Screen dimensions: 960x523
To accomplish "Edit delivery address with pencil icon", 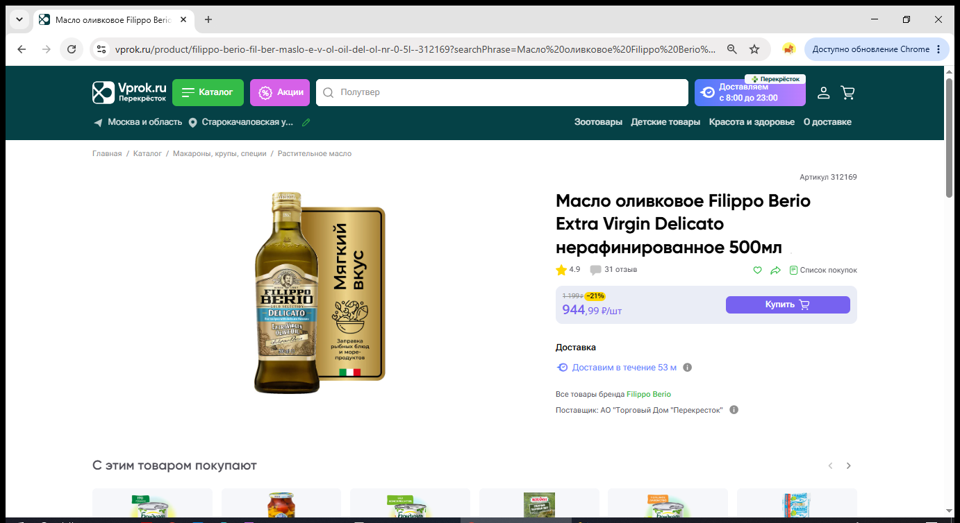I will tap(306, 122).
